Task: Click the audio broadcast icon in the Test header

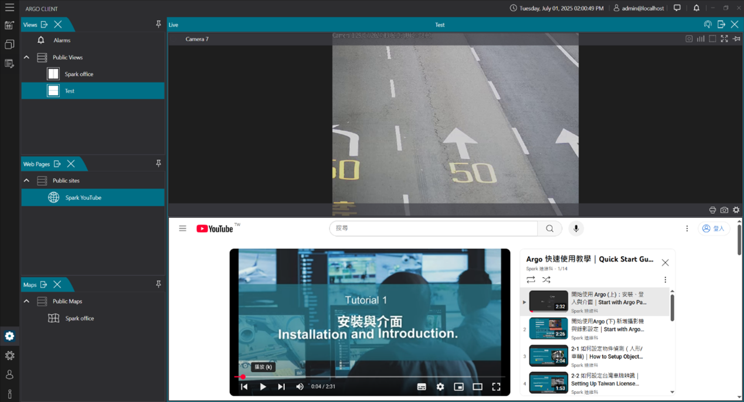Action: [x=708, y=25]
